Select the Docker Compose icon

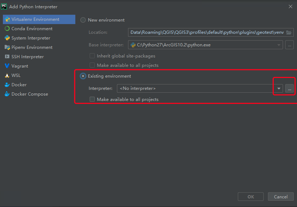(7, 94)
